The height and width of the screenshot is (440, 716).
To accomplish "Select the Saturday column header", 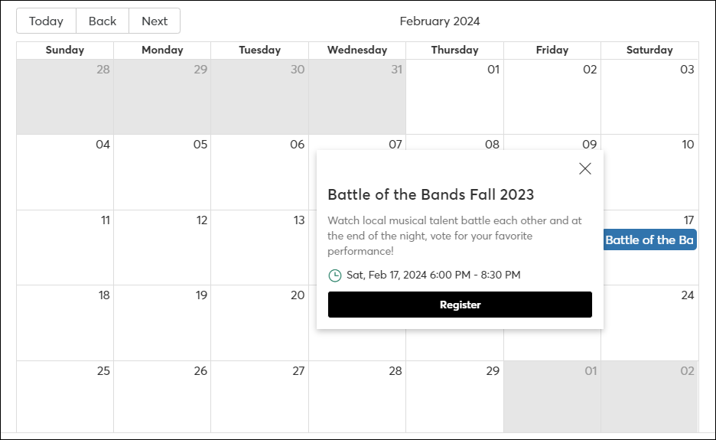I will (x=649, y=51).
